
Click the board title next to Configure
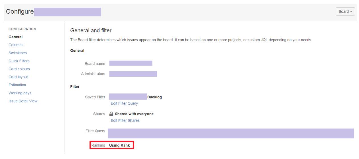(68, 12)
